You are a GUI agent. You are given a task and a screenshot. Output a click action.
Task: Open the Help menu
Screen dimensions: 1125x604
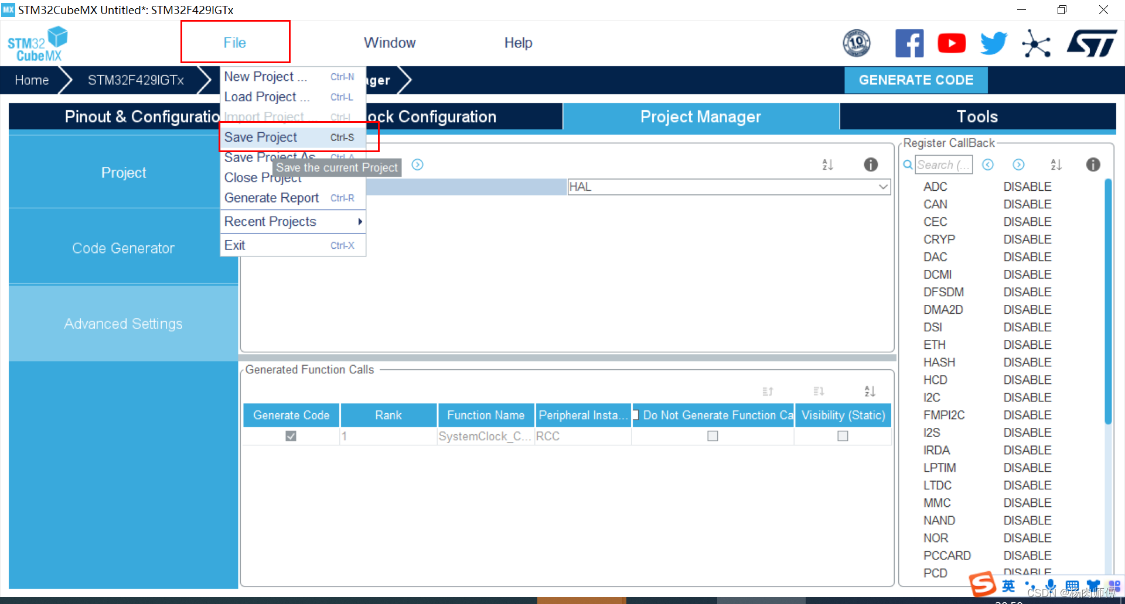(x=518, y=43)
